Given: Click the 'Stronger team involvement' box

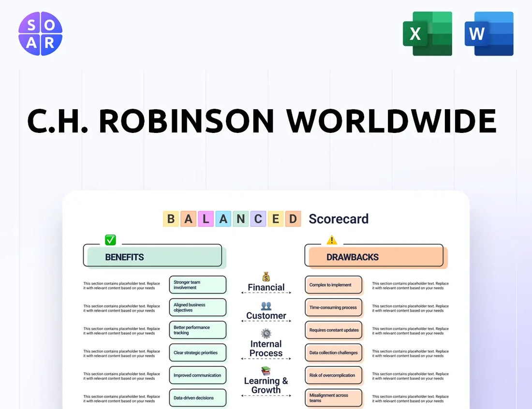Looking at the screenshot, I should [x=198, y=285].
